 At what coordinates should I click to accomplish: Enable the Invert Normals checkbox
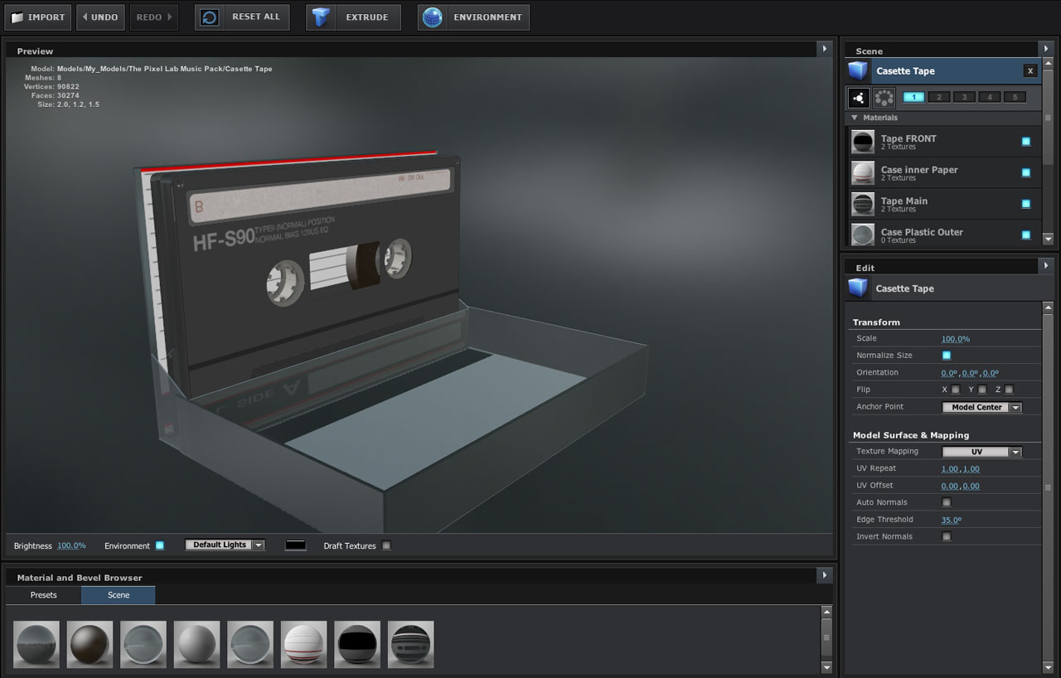click(x=947, y=536)
